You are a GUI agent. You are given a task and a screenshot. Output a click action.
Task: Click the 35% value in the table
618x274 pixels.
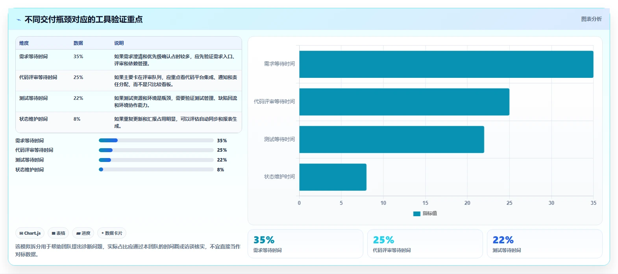pyautogui.click(x=78, y=57)
